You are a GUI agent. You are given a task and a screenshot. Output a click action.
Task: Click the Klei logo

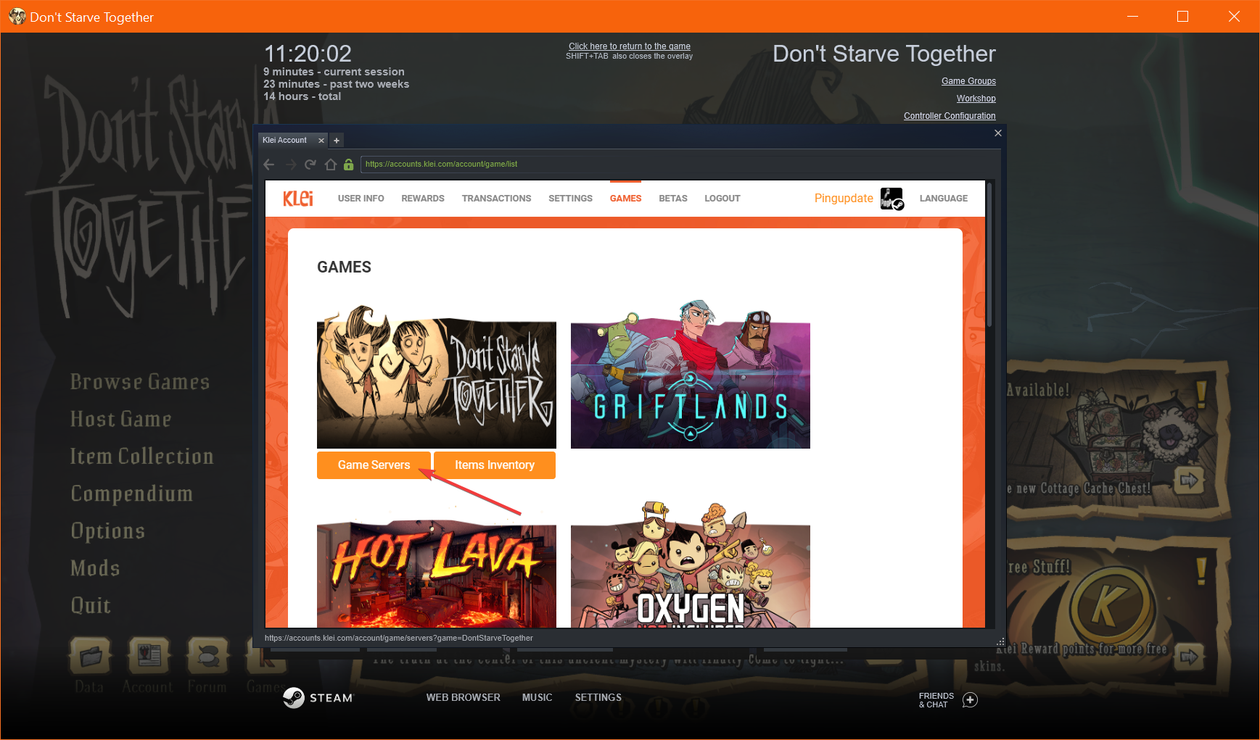tap(298, 199)
